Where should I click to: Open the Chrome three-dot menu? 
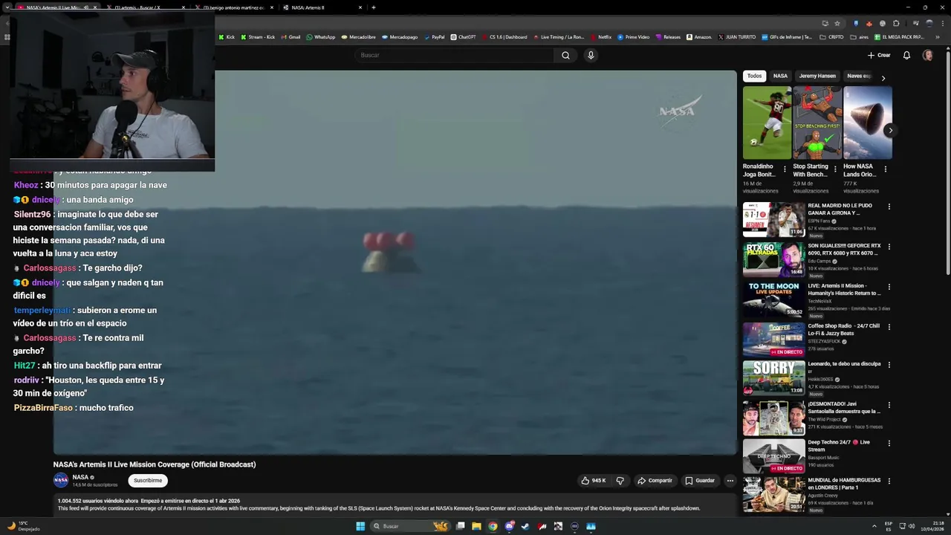coord(942,23)
